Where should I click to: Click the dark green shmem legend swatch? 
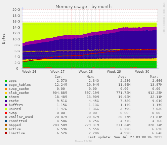click(x=6, y=97)
